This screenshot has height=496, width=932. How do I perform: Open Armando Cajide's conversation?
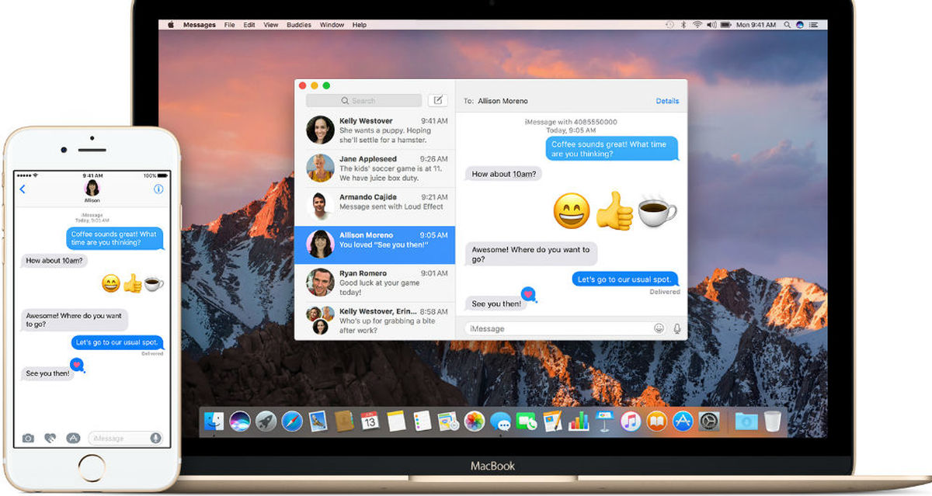pos(374,206)
